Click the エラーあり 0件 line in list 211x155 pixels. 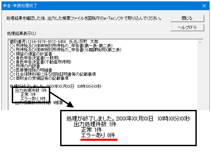click(33, 99)
